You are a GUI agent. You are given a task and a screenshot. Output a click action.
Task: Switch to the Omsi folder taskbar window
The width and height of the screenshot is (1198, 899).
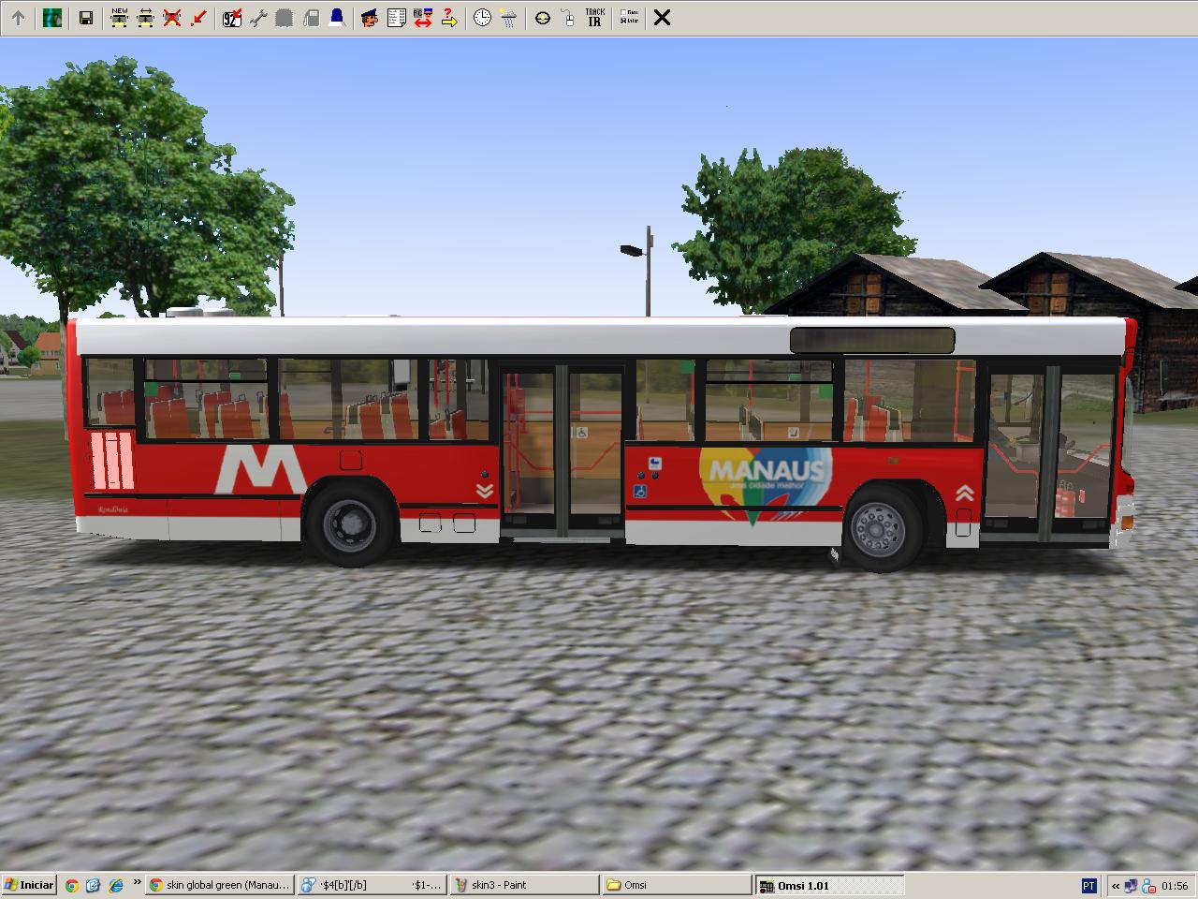[677, 885]
